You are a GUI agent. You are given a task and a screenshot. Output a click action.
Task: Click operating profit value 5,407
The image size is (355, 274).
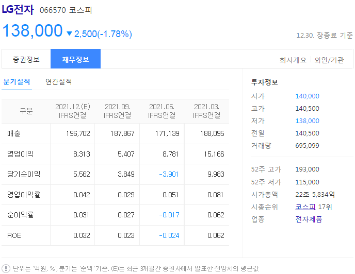coord(126,154)
